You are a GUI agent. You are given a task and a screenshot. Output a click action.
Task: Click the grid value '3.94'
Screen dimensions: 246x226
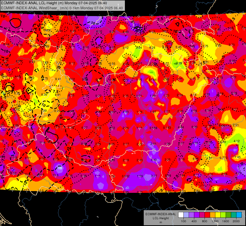point(139,47)
